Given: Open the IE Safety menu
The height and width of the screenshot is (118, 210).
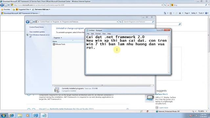Looking at the screenshot, I should (194, 13).
